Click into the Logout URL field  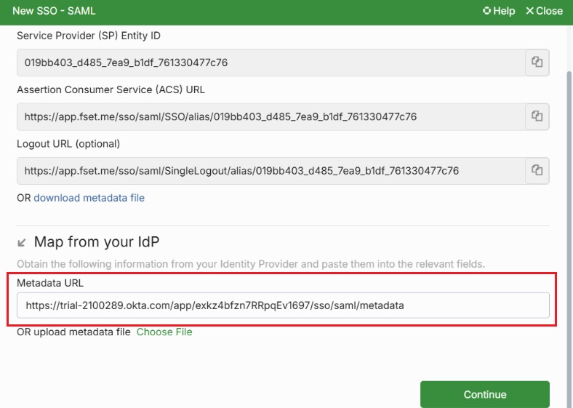click(269, 170)
